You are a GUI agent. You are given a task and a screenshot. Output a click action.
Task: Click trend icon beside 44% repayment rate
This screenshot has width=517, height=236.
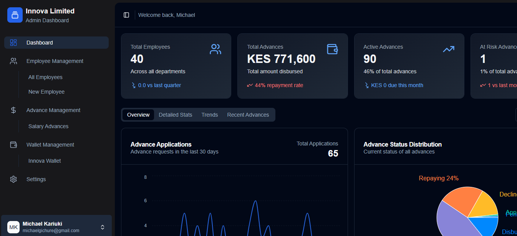pyautogui.click(x=250, y=85)
